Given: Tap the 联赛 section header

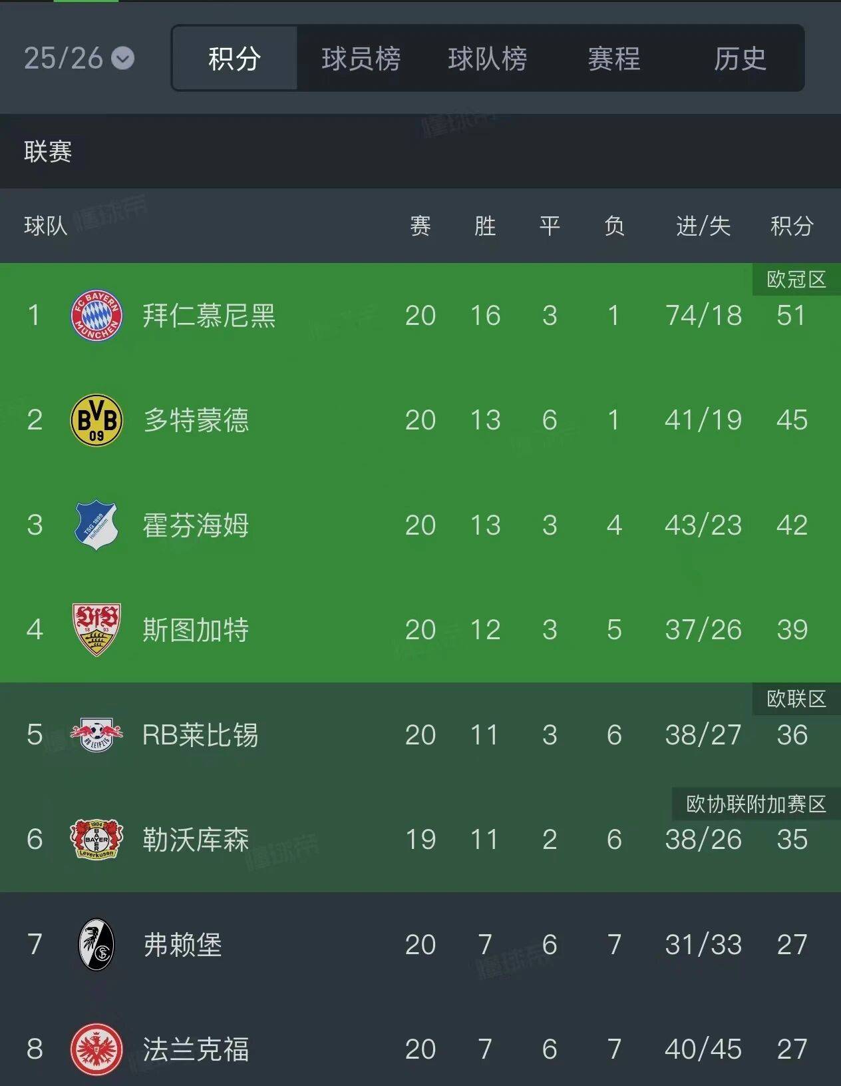Looking at the screenshot, I should pyautogui.click(x=48, y=152).
